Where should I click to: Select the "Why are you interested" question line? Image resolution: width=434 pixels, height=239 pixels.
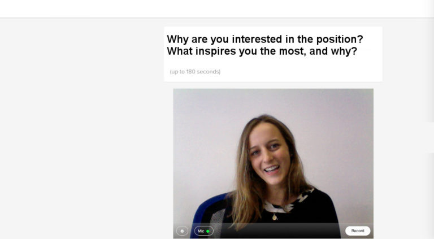pos(265,40)
